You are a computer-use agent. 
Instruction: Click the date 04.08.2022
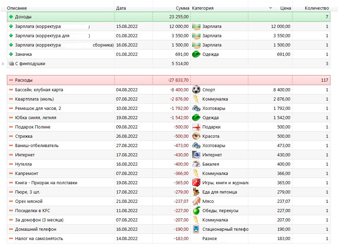tap(127, 90)
